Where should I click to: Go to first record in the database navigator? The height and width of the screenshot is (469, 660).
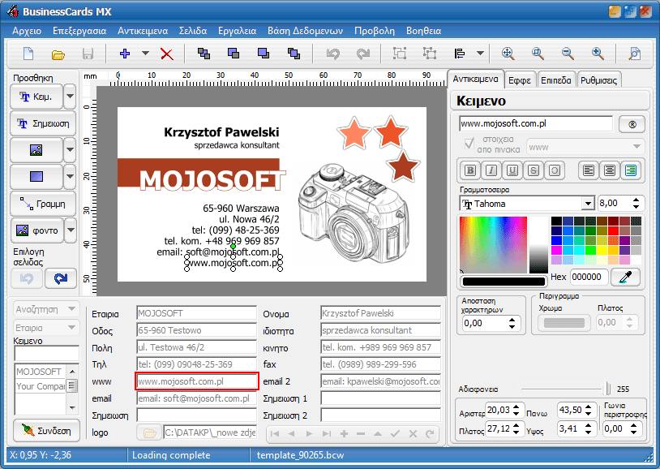[275, 433]
